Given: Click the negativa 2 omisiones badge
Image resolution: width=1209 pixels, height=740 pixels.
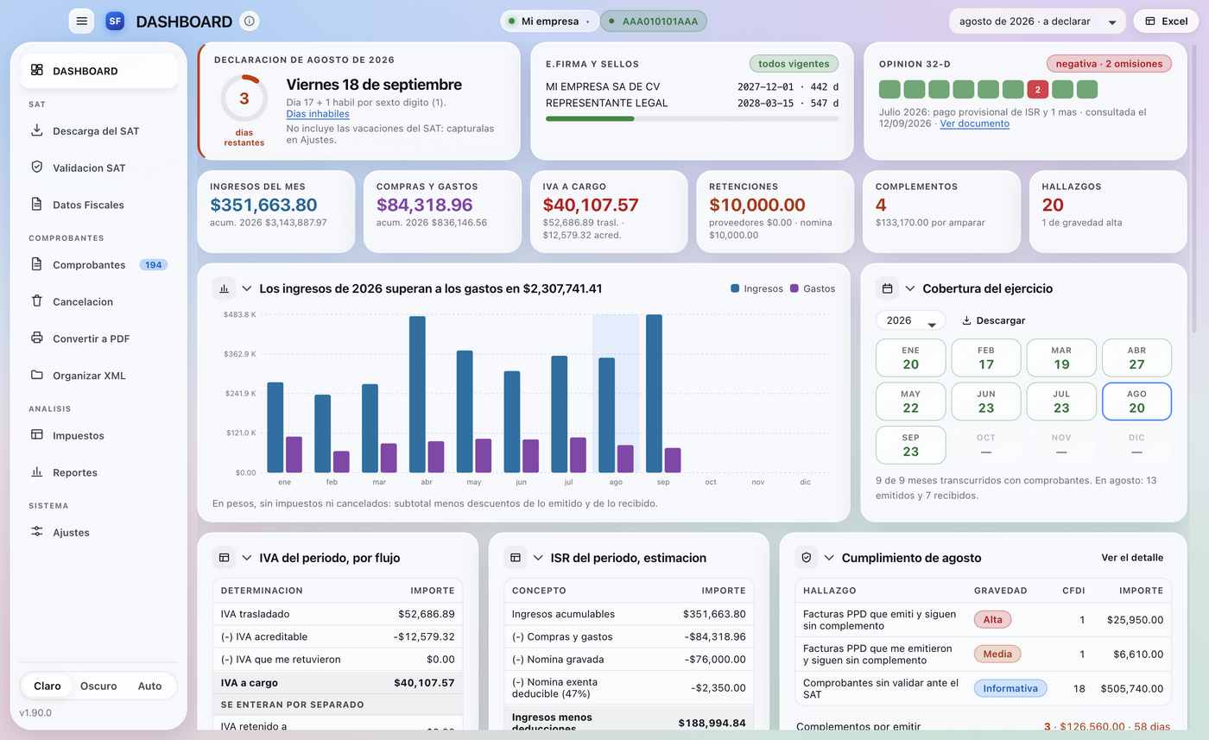Looking at the screenshot, I should pos(1109,64).
